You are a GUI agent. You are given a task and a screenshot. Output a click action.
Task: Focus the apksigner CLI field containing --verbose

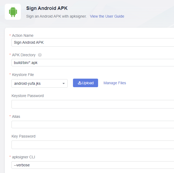pyautogui.click(x=92, y=165)
